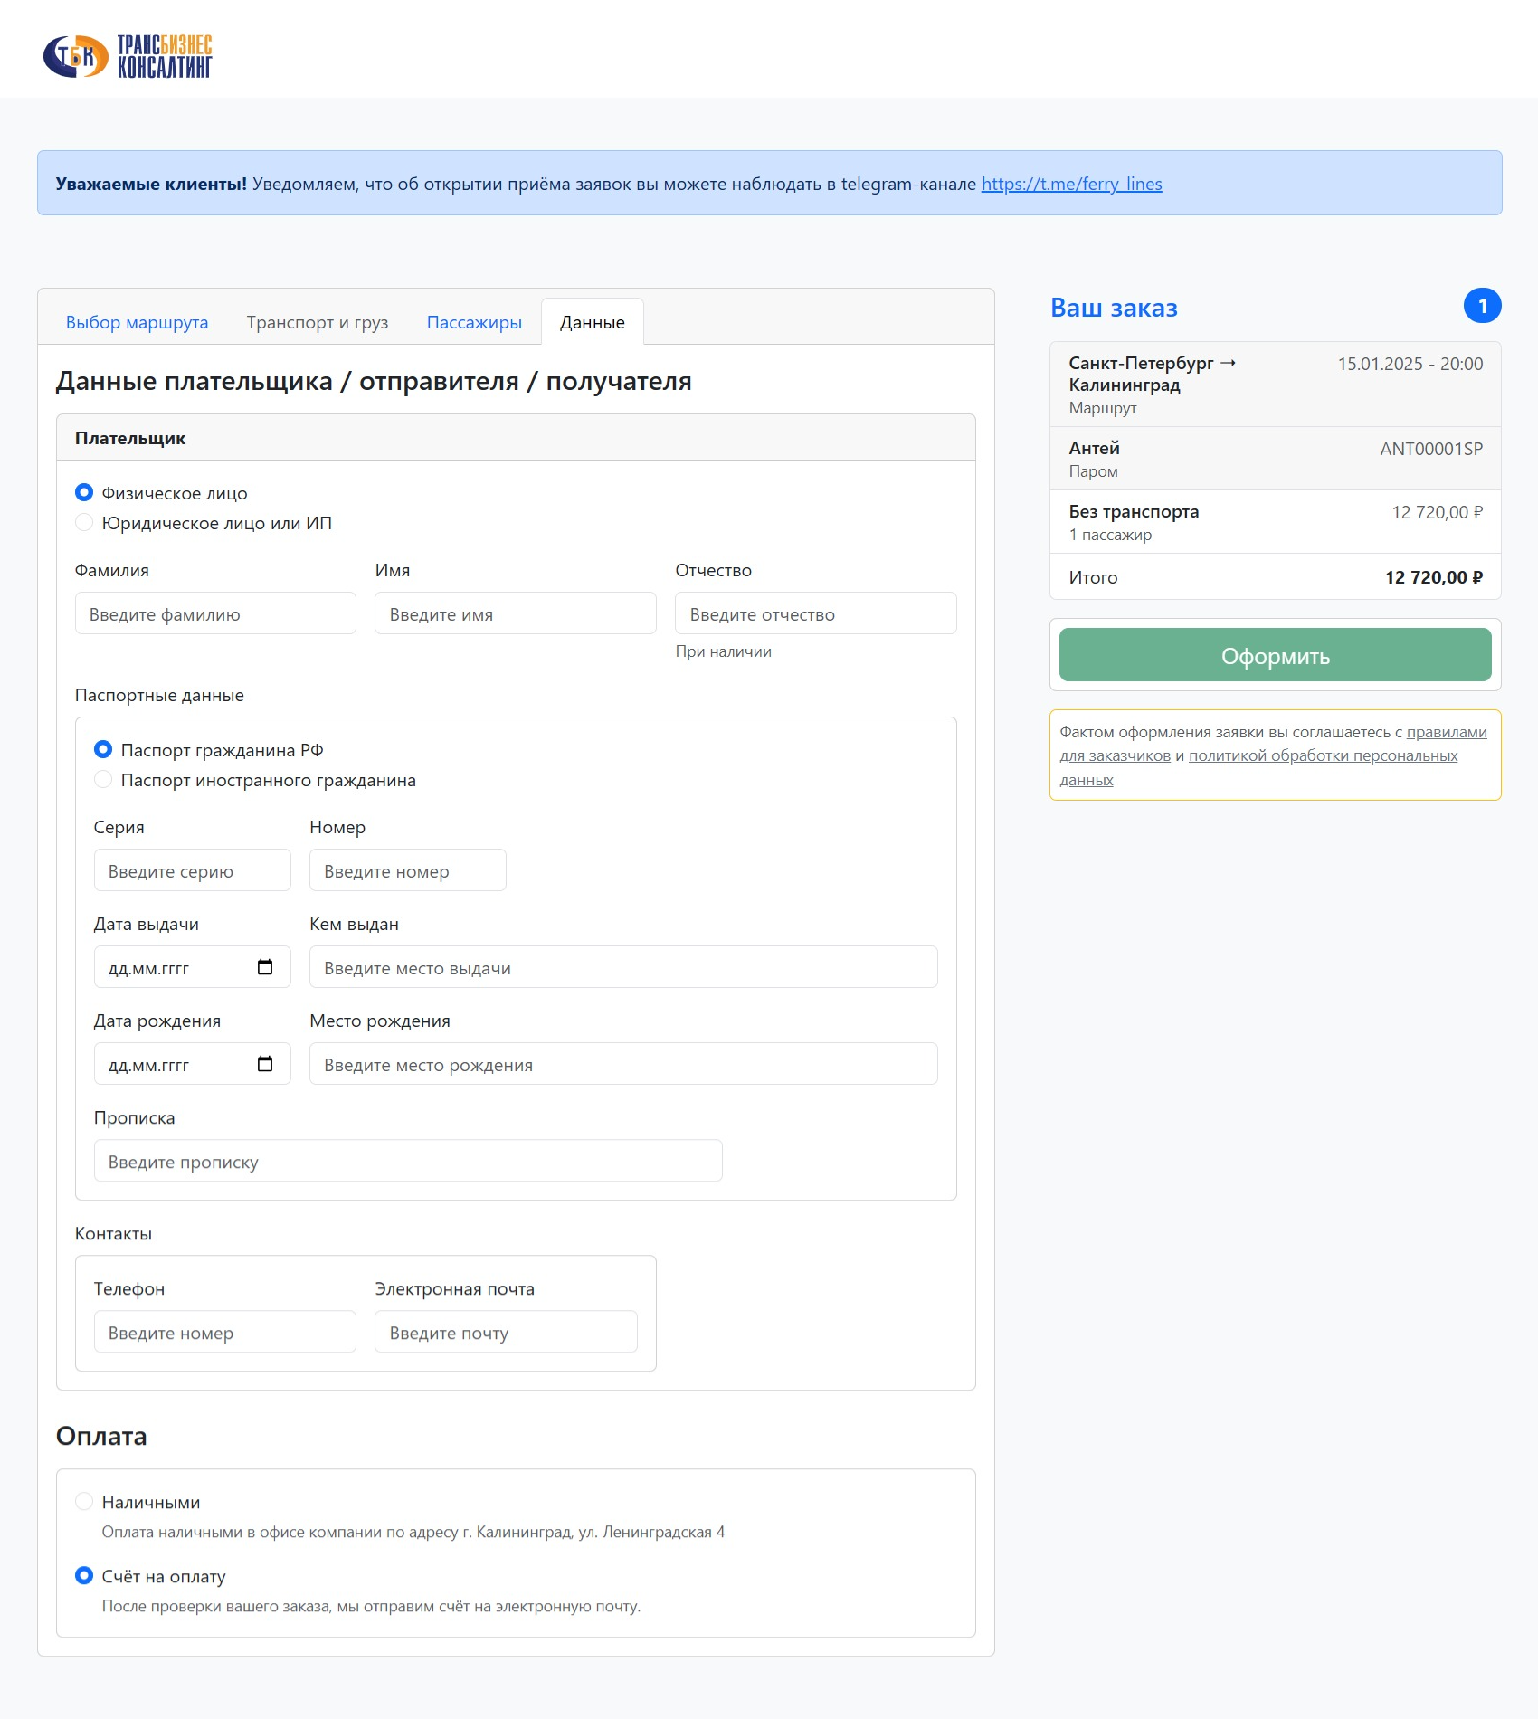This screenshot has width=1538, height=1719.
Task: Click the Плательщик section header
Action: [516, 438]
